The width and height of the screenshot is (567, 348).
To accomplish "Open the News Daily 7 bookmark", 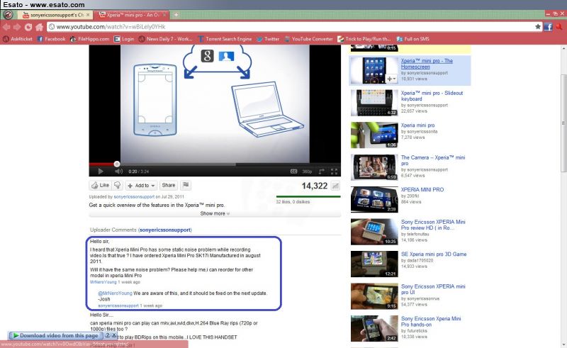I will (x=166, y=39).
